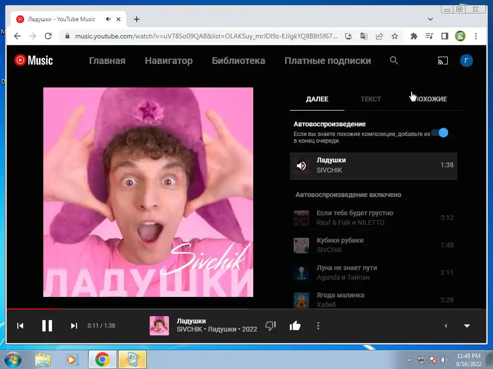This screenshot has width=493, height=369.
Task: Like the song with thumbs up
Action: (295, 326)
